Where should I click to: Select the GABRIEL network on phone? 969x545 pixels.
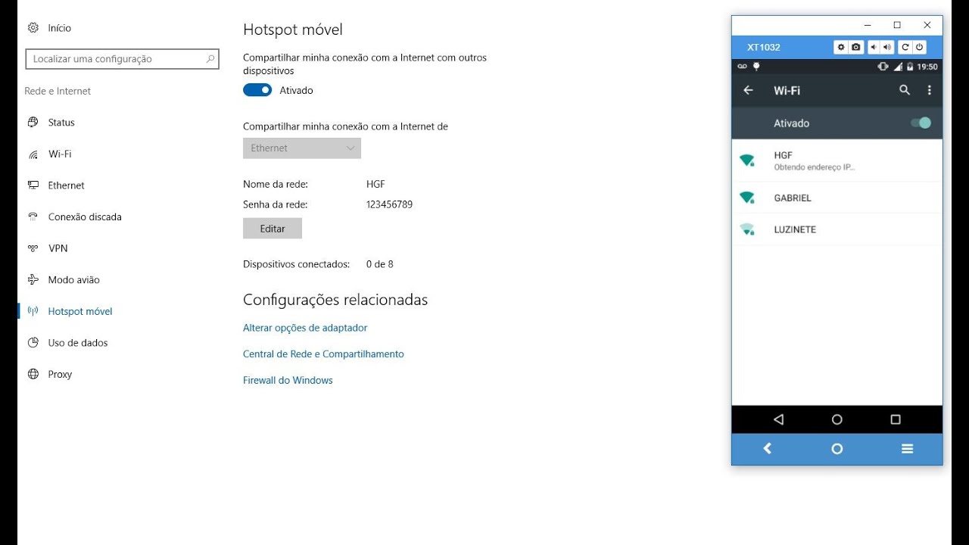837,198
